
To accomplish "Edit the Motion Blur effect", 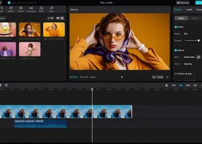I will coord(199,57).
